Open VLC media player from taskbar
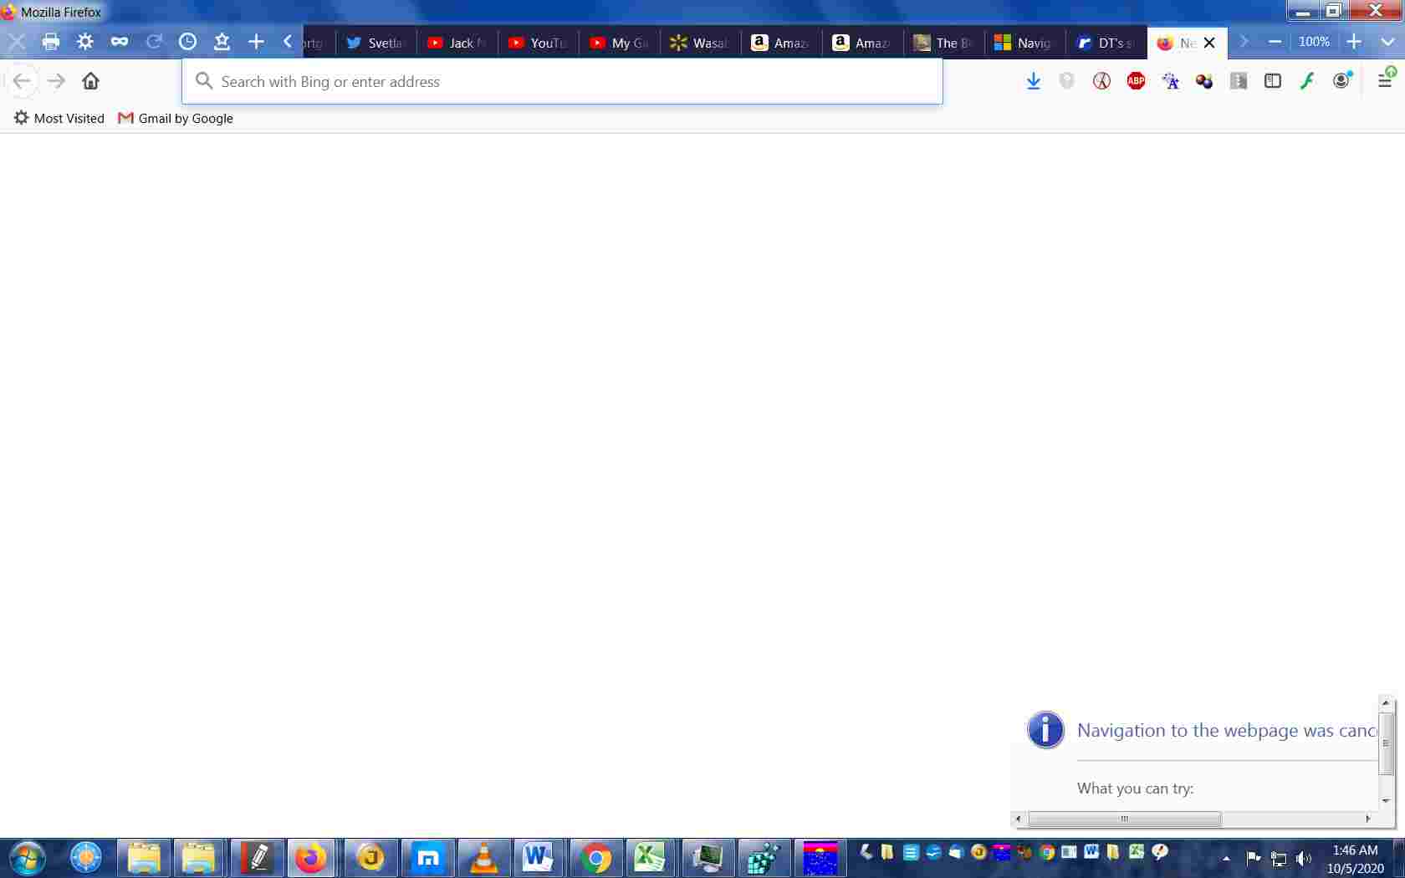The height and width of the screenshot is (878, 1405). point(483,858)
